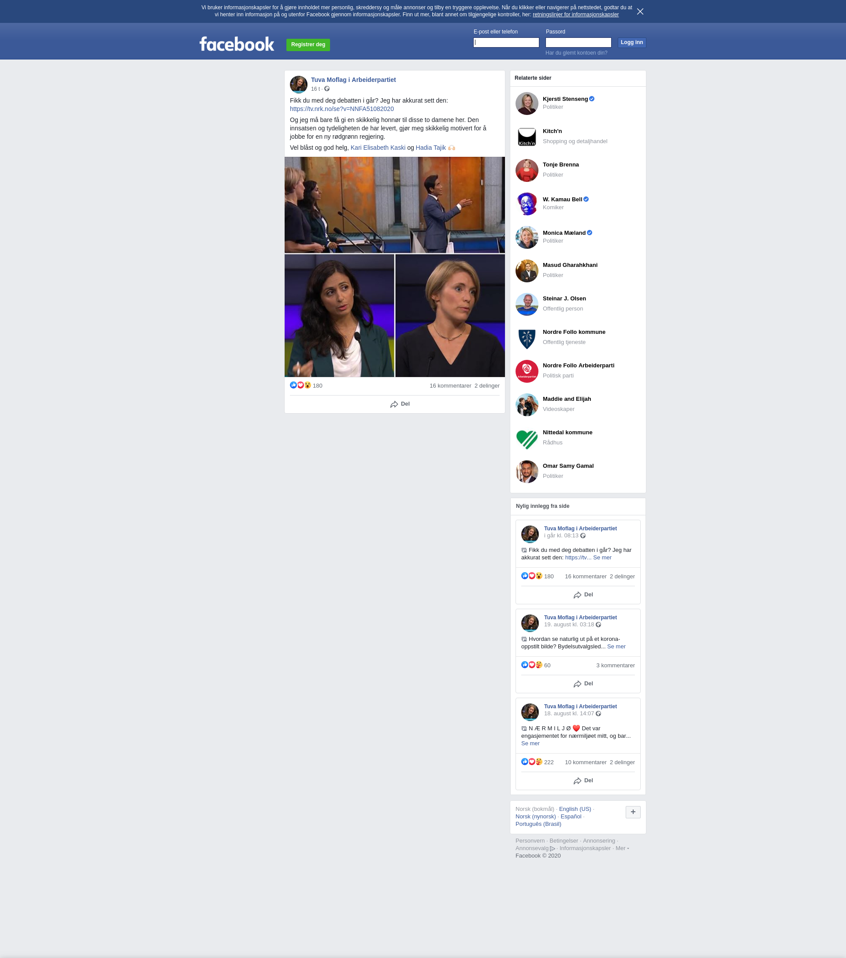Screen dimensions: 846x958
Task: Open Hadia Tajik mention
Action: [x=430, y=148]
